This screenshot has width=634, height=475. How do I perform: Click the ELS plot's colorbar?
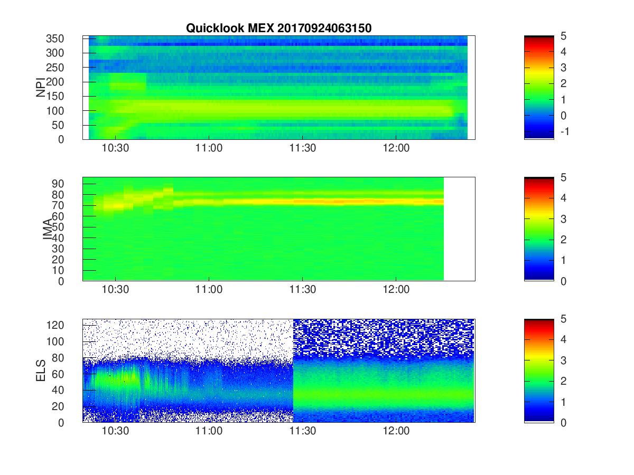539,370
